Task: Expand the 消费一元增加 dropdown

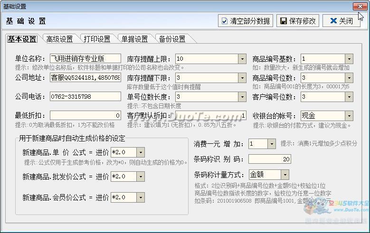Action: (x=271, y=143)
